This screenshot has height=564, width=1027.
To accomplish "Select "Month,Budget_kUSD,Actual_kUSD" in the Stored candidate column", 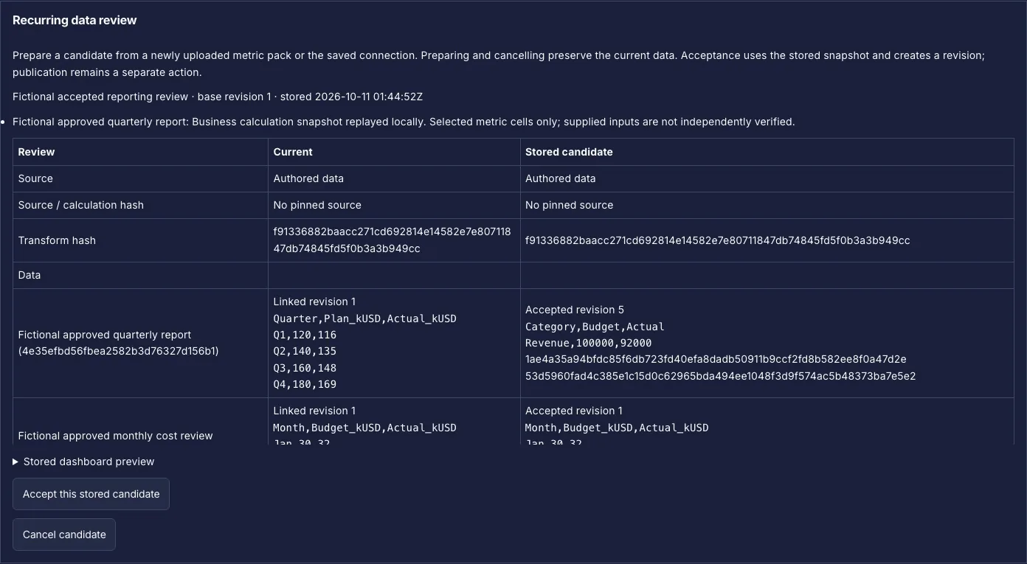I will 617,428.
